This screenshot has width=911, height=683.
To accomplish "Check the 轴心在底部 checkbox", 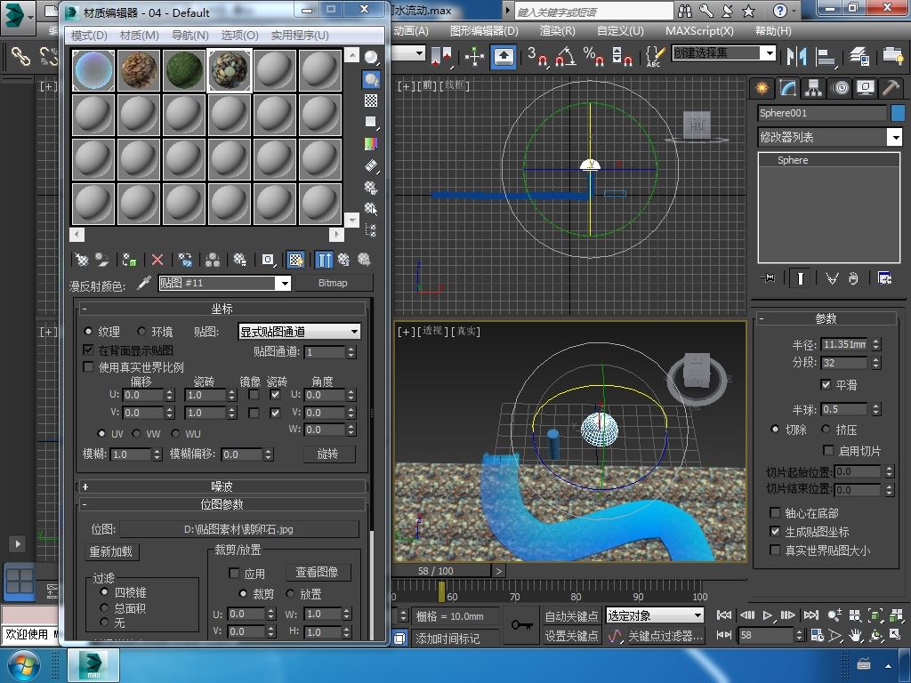I will coord(775,513).
